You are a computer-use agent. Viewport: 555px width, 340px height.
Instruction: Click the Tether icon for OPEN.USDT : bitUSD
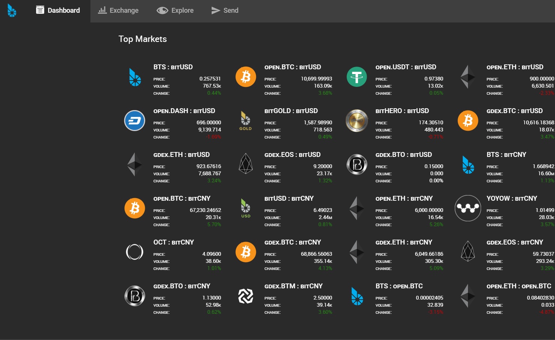[x=357, y=77]
